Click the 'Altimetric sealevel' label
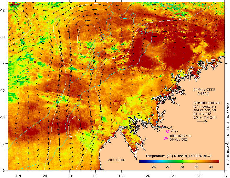Viewport: 230px width, 178px height. [207, 103]
